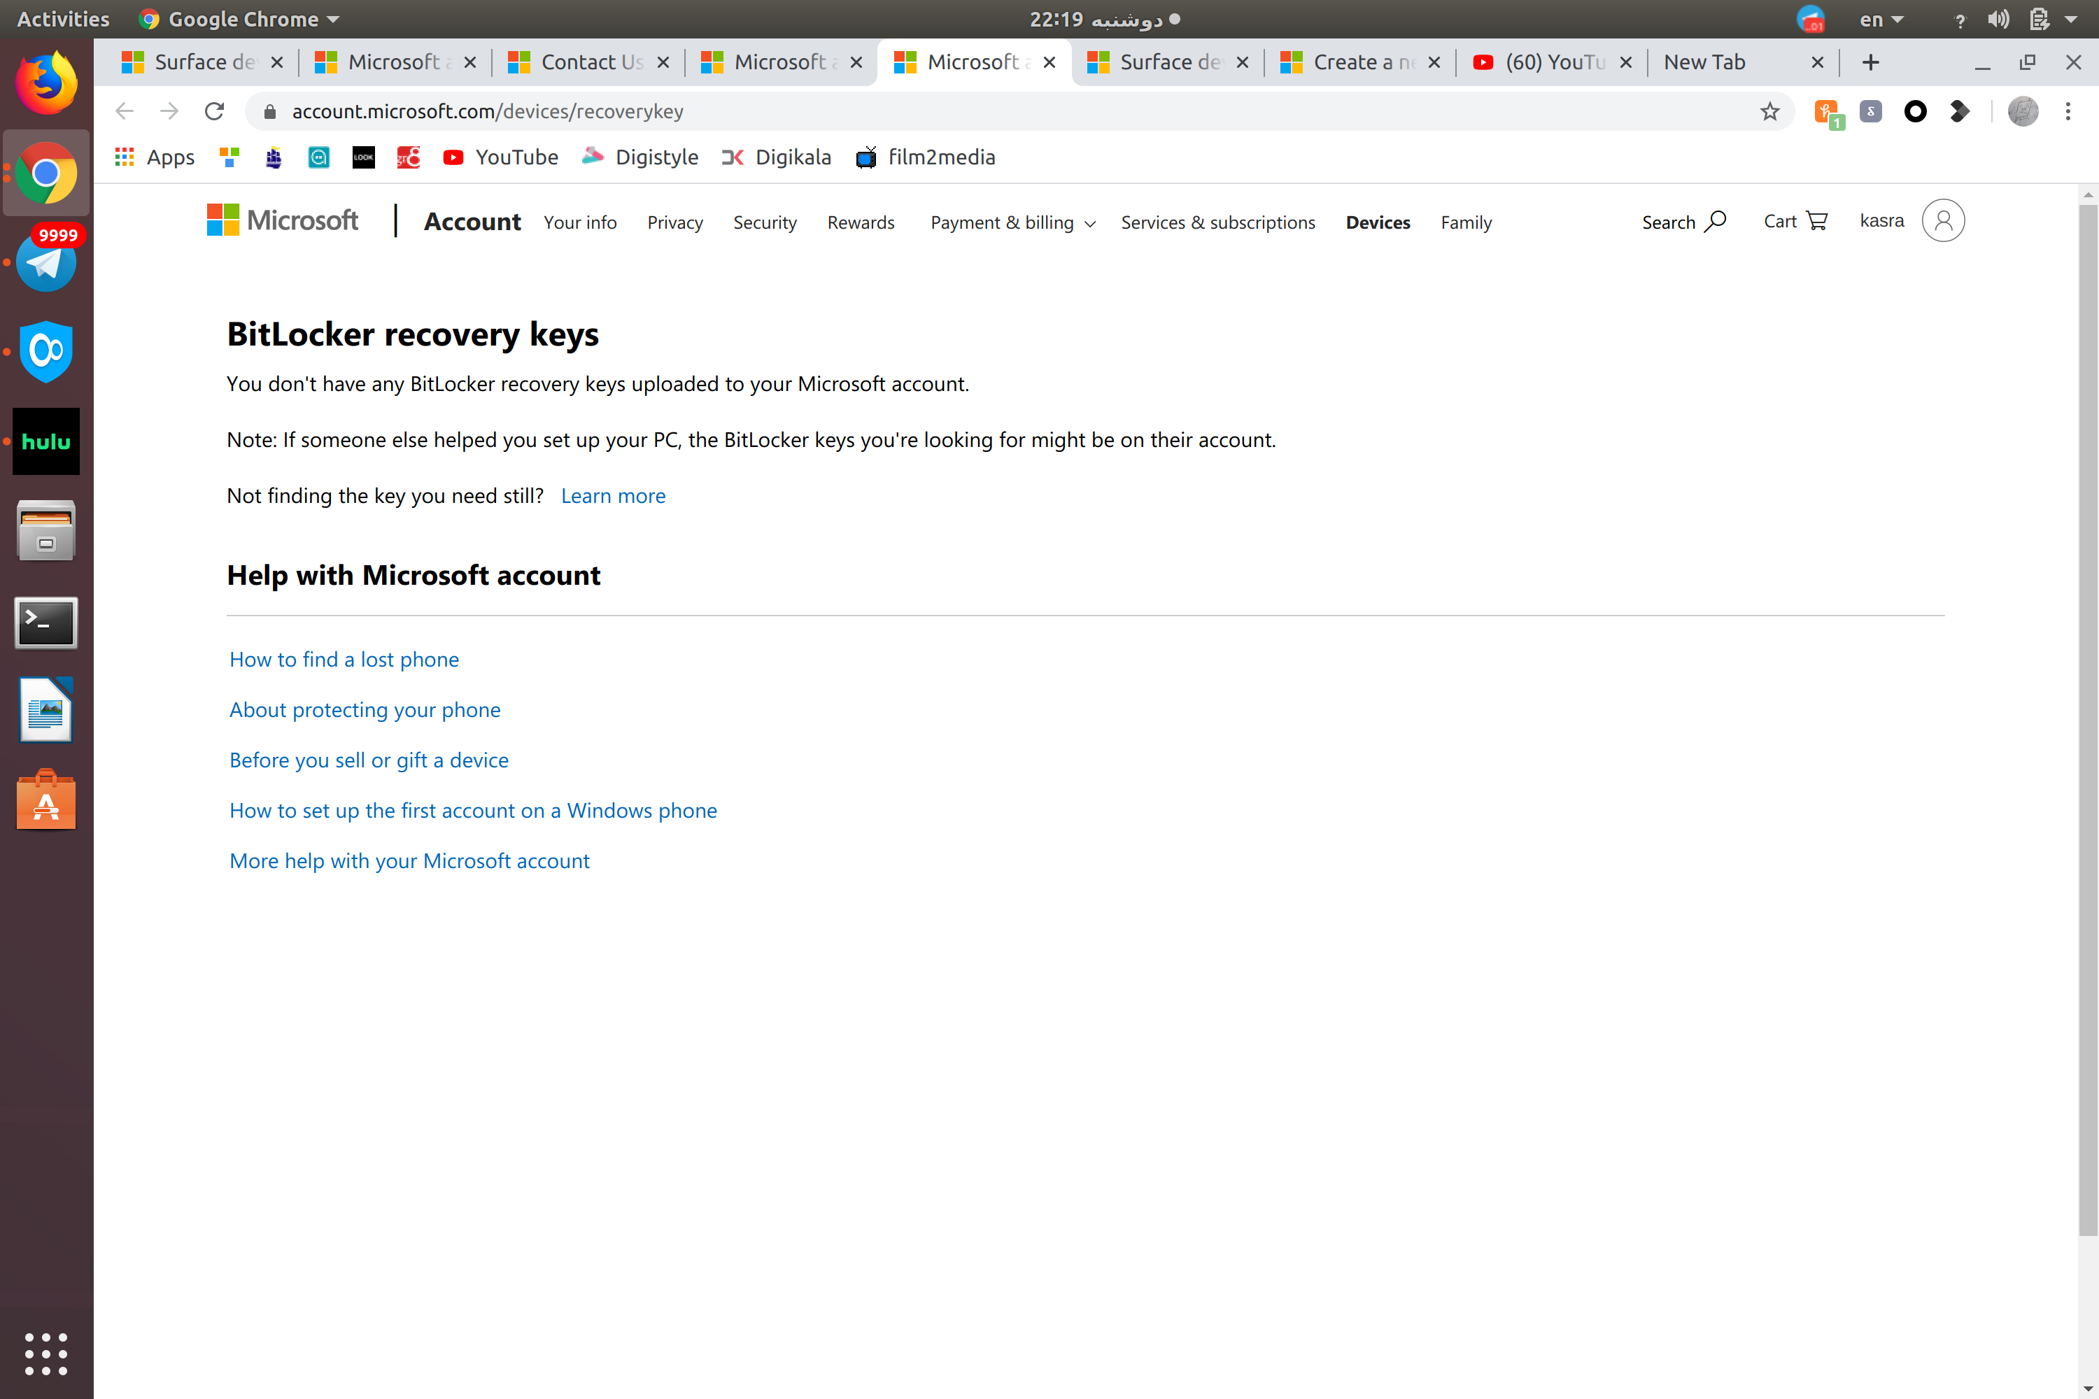
Task: Open kasra account profile circle
Action: (1943, 220)
